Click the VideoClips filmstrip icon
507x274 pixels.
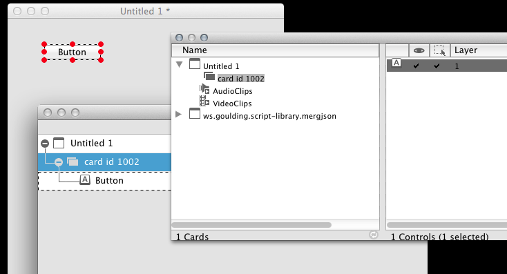(204, 101)
